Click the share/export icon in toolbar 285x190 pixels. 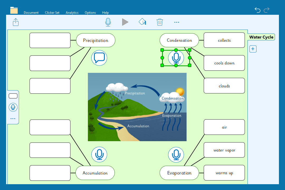point(16,22)
